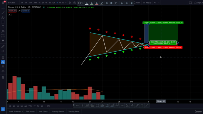Click the blue buy price 10494.48 button

(x=26, y=11)
